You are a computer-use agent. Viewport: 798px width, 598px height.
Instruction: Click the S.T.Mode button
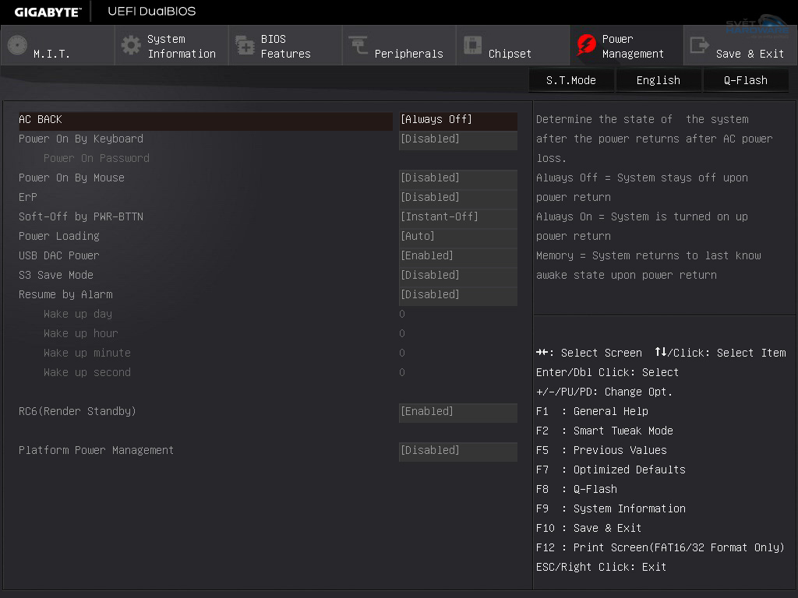571,80
